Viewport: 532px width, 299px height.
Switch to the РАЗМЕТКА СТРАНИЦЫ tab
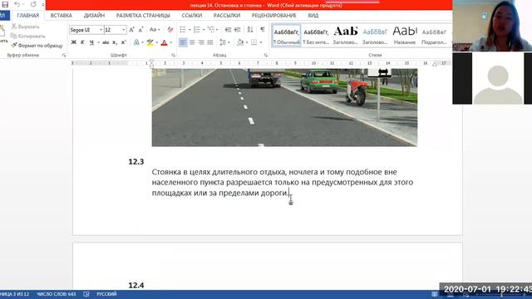click(x=143, y=16)
